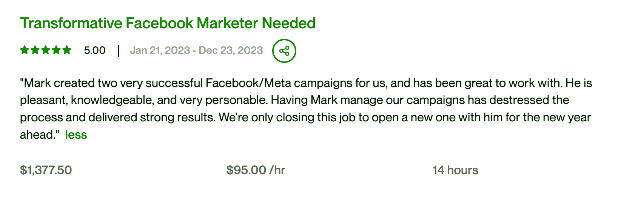Click the fourth green rating star
Viewport: 638px width, 205px height.
pos(56,50)
